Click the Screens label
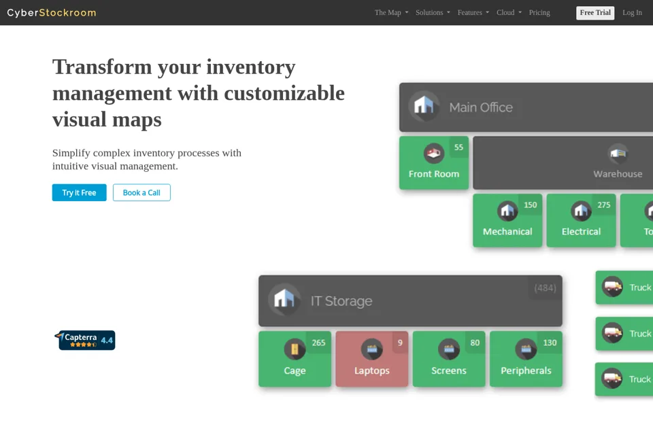The image size is (653, 435). coord(449,370)
